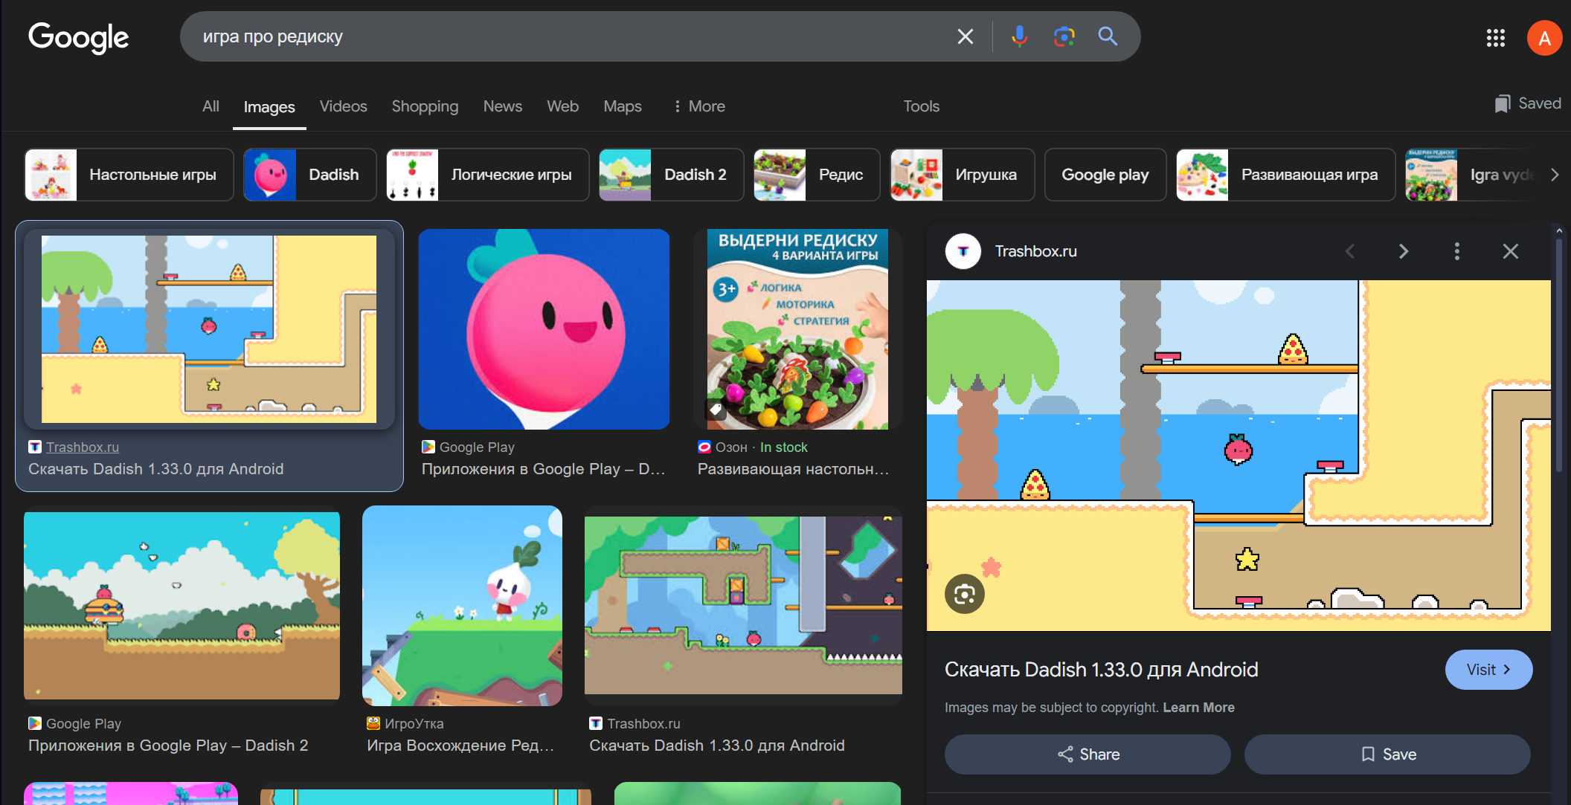The height and width of the screenshot is (805, 1571).
Task: Open Развивающая настольн… Ozon title
Action: tap(794, 469)
